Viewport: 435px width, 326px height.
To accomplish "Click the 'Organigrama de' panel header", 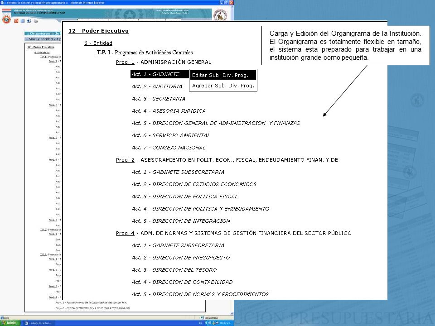I will [43, 34].
